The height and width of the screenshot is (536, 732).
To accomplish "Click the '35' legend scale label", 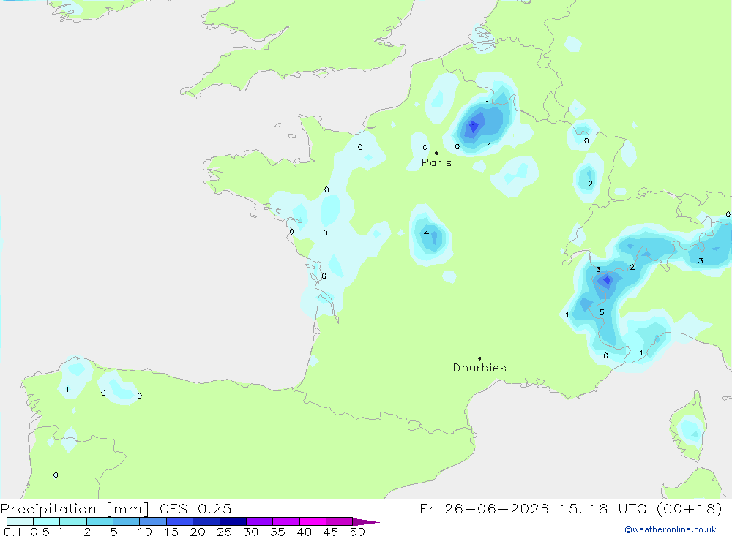I will [x=277, y=532].
